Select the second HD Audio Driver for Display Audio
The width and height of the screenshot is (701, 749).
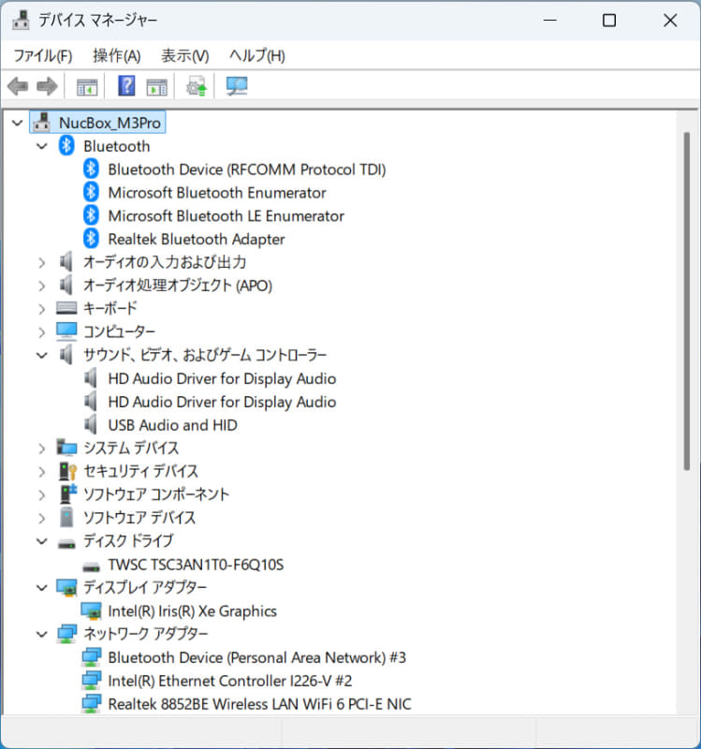(222, 402)
